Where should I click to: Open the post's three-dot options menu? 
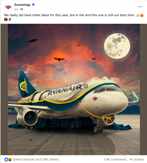click(140, 7)
